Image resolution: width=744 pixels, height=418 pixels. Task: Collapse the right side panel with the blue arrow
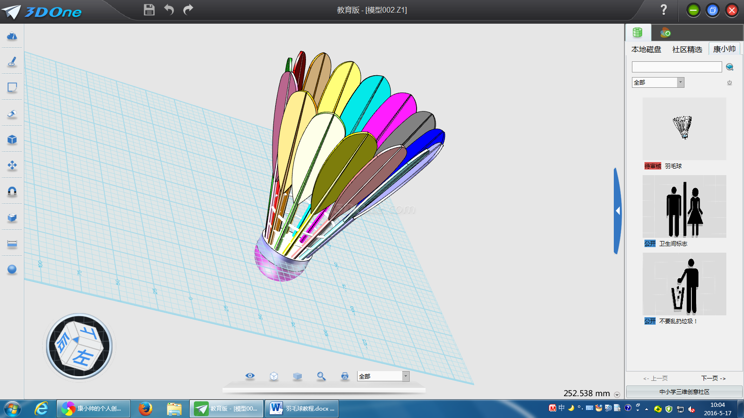pos(618,211)
